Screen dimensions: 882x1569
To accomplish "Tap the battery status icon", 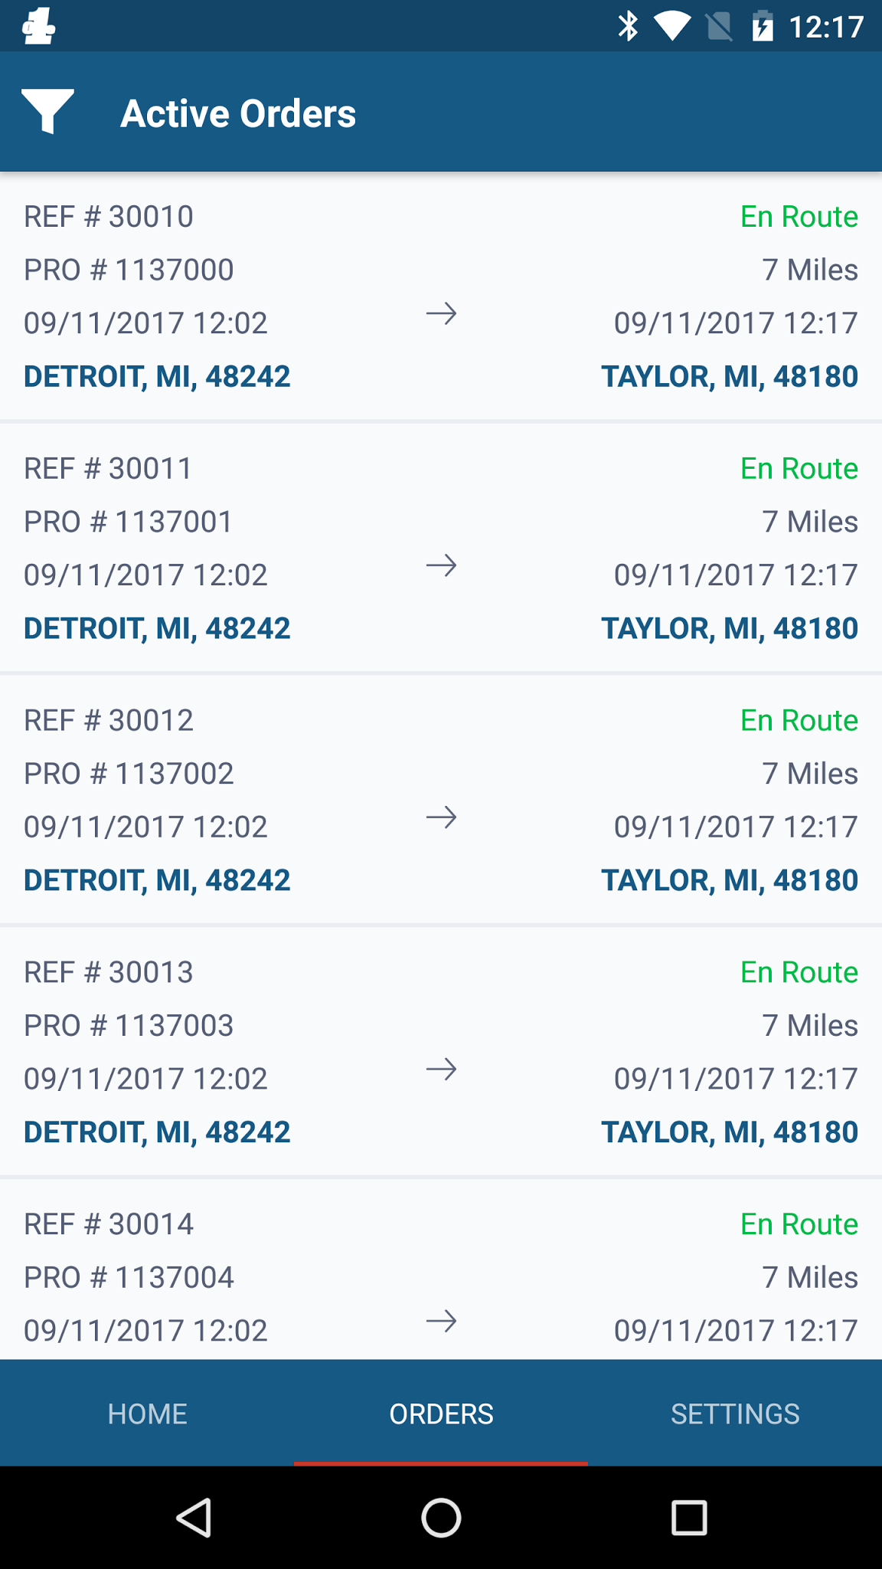I will [762, 27].
